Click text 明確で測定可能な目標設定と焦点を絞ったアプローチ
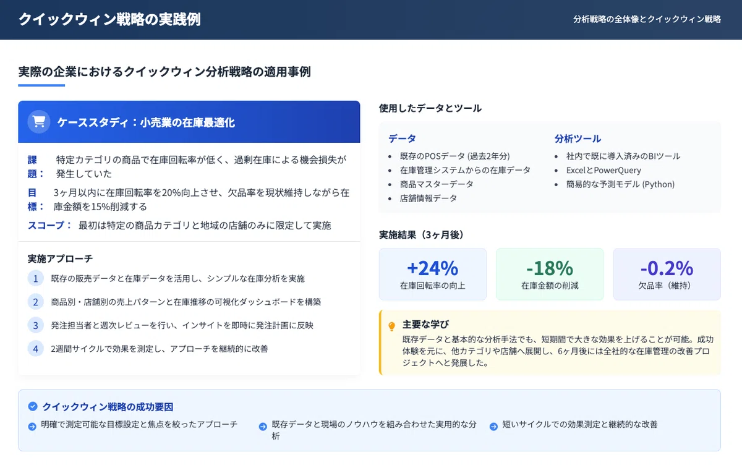The height and width of the screenshot is (473, 742). (139, 425)
